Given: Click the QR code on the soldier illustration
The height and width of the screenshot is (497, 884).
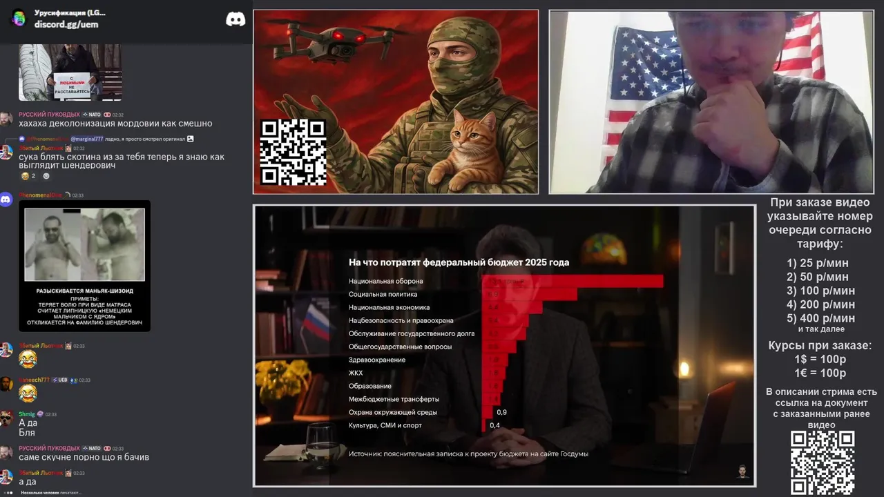Looking at the screenshot, I should coord(293,153).
